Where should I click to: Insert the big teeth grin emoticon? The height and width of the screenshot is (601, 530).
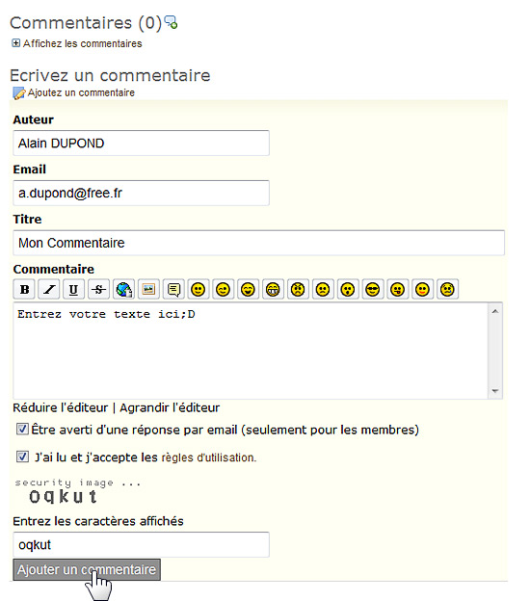pos(273,289)
